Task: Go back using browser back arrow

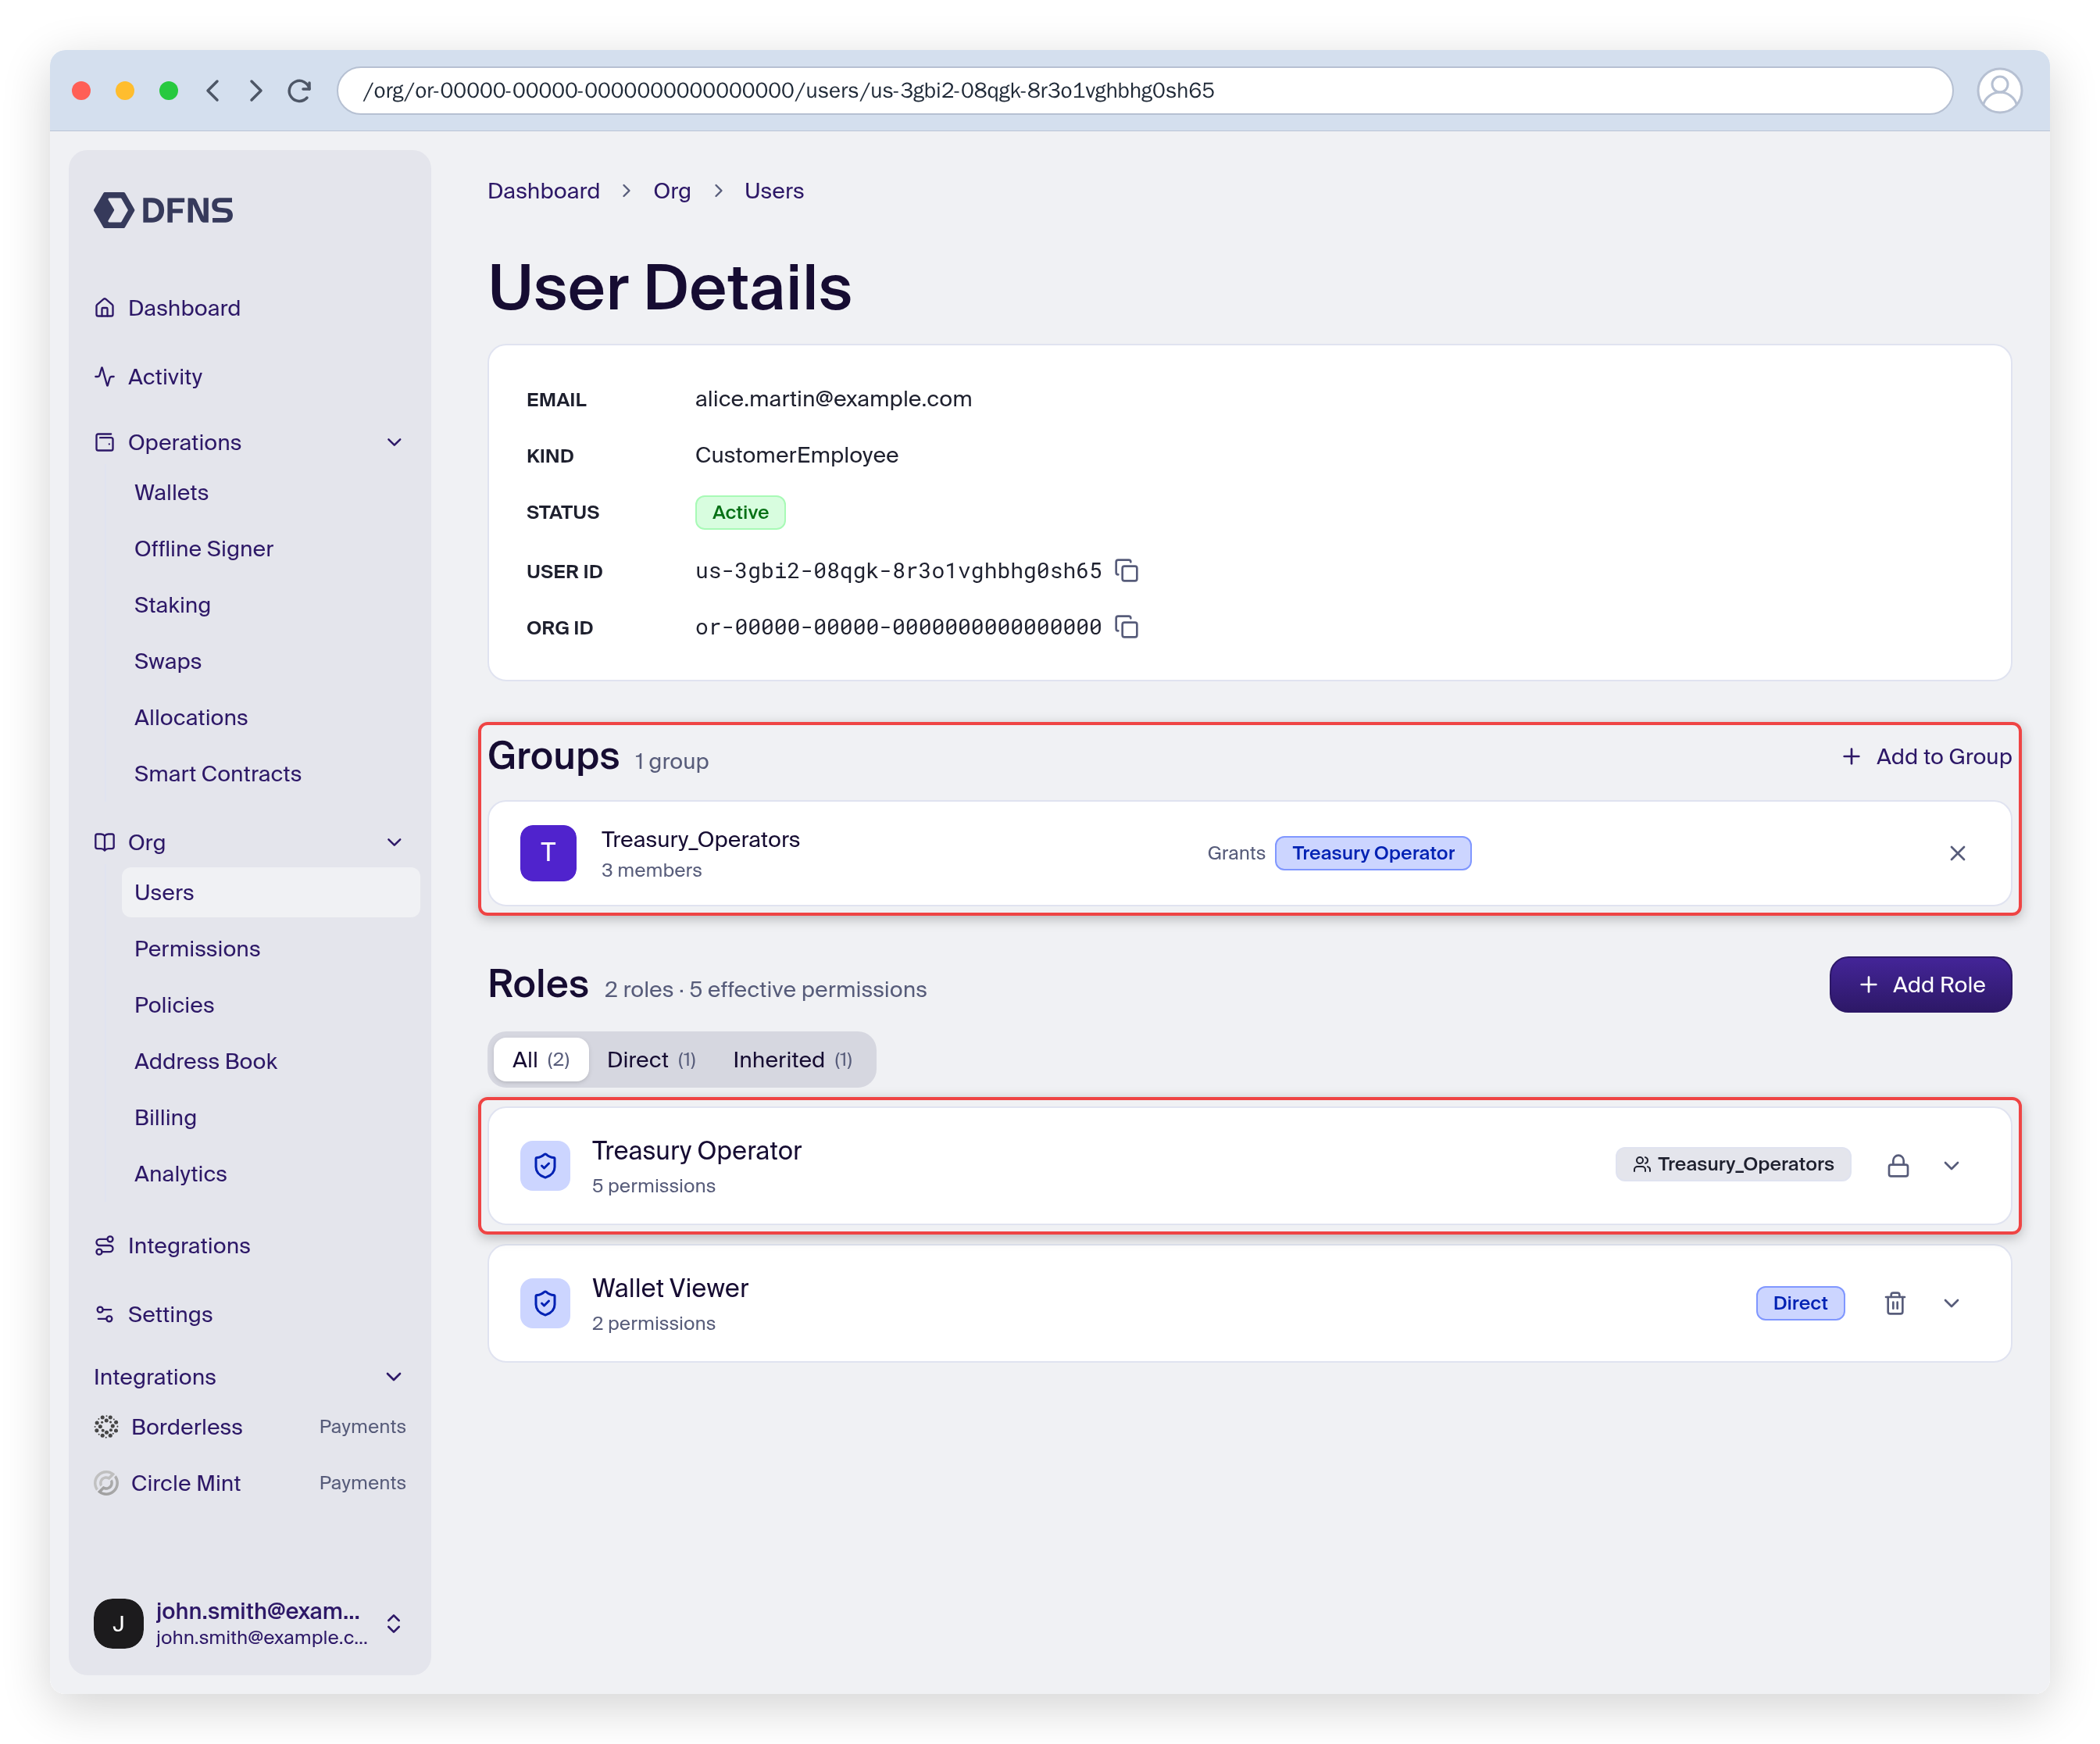Action: point(213,91)
